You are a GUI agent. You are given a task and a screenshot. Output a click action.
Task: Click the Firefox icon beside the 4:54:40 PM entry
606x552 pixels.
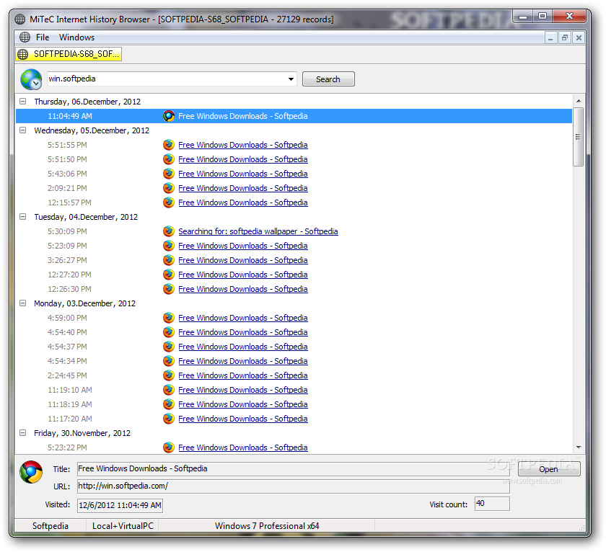(x=169, y=332)
